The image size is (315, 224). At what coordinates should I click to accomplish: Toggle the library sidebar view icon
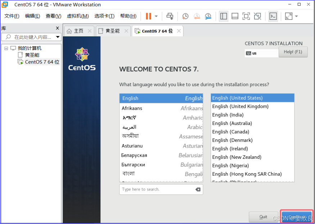[224, 16]
